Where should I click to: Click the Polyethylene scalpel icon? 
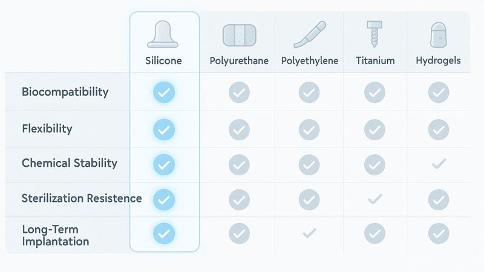point(310,34)
